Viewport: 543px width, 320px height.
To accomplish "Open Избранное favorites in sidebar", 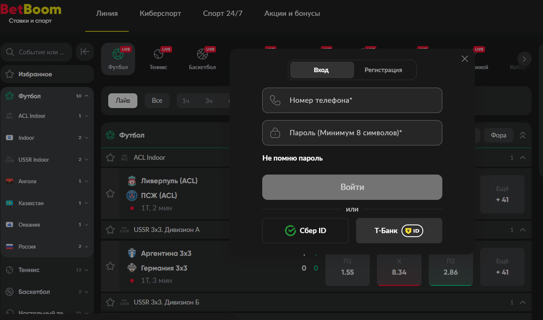I will click(x=47, y=74).
